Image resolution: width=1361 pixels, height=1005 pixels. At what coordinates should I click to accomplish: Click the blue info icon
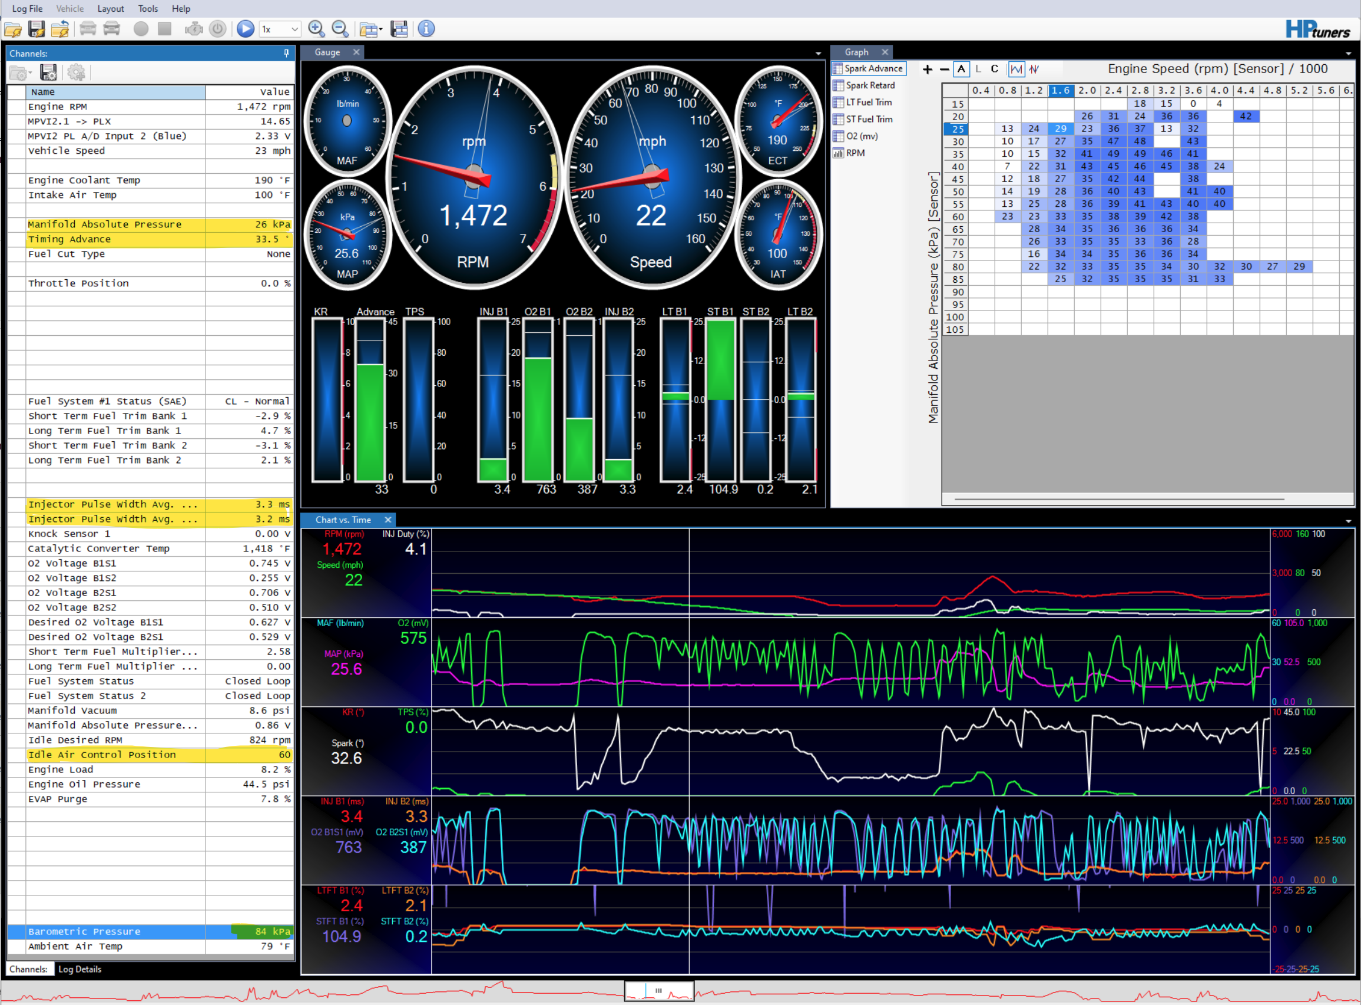click(426, 29)
